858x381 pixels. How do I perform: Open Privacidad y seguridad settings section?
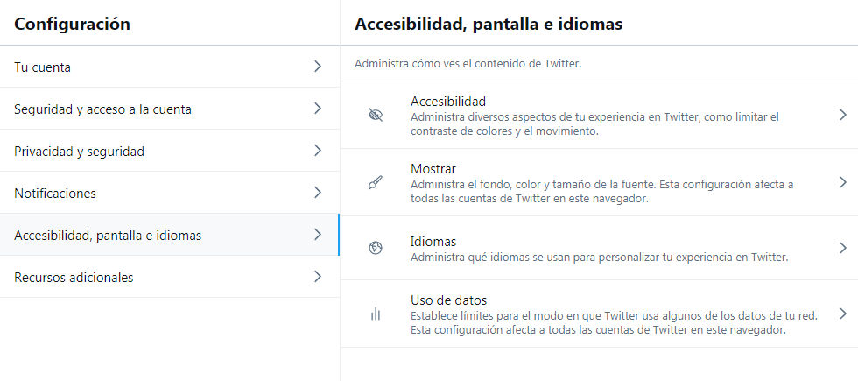(170, 151)
